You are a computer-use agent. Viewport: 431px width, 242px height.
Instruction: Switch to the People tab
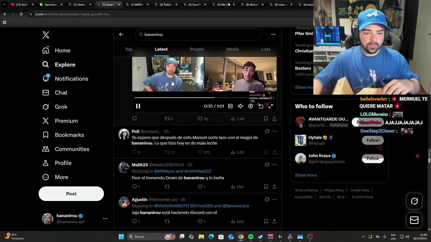tap(197, 49)
